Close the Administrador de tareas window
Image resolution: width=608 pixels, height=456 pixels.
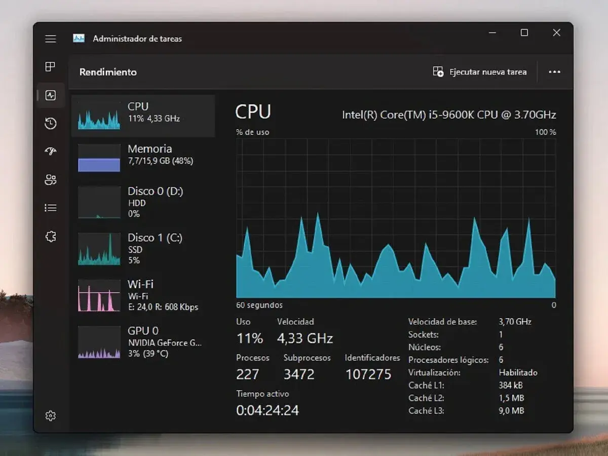click(556, 33)
